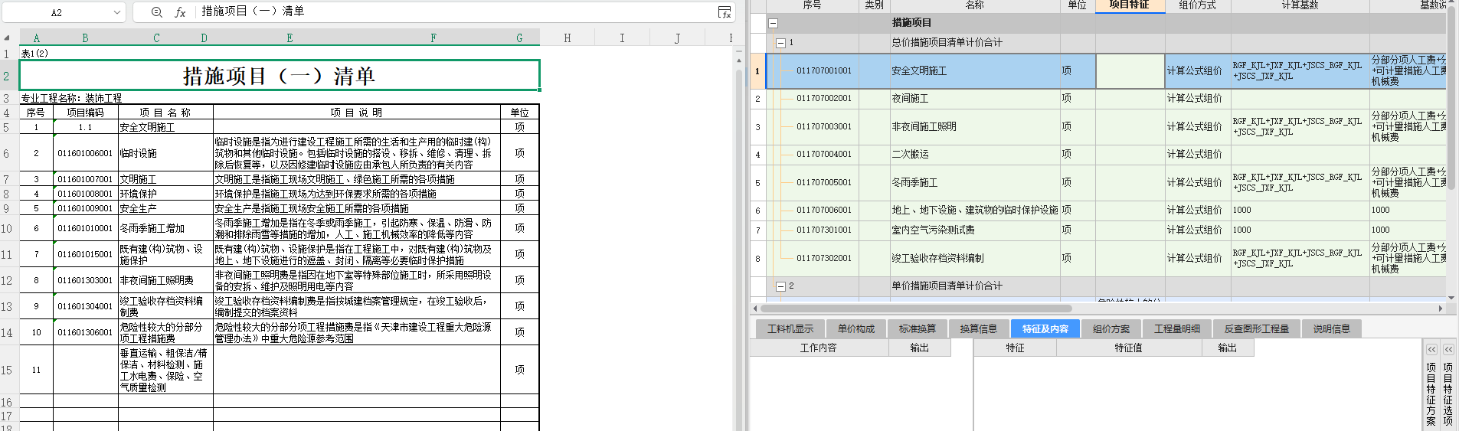
Task: Select the 特征及内容 tab
Action: [1045, 329]
